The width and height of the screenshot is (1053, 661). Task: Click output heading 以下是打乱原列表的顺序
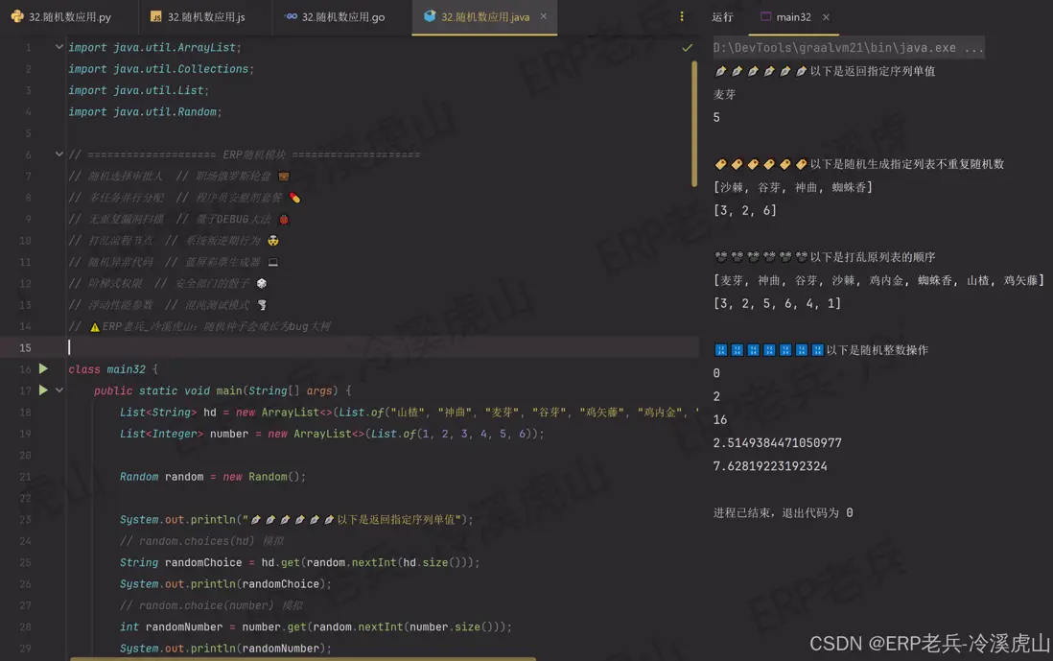873,257
